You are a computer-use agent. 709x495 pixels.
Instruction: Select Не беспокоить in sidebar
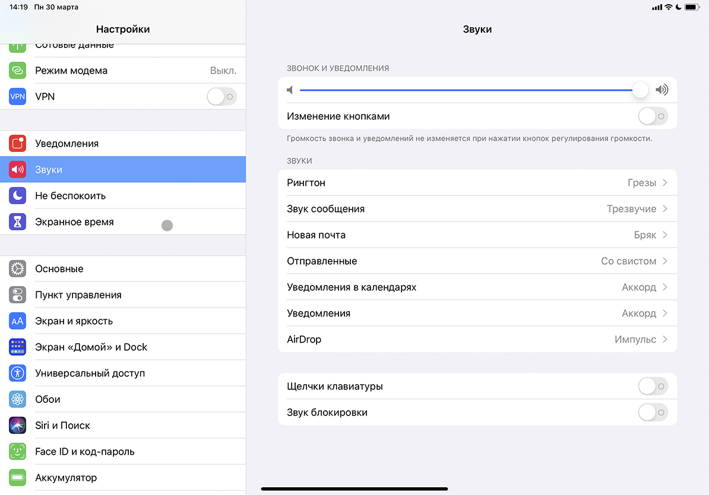(x=123, y=196)
